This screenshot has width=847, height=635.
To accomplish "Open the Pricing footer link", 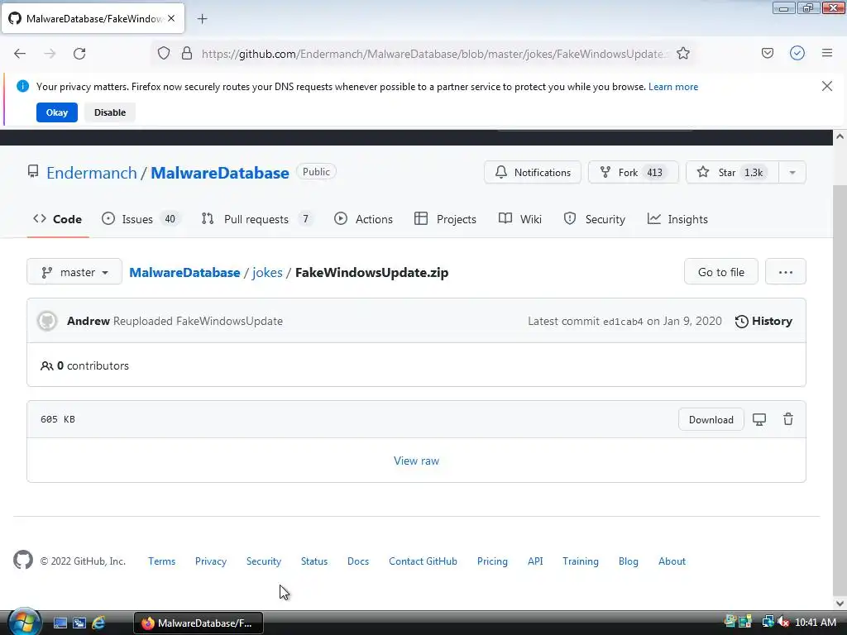I will pyautogui.click(x=492, y=561).
